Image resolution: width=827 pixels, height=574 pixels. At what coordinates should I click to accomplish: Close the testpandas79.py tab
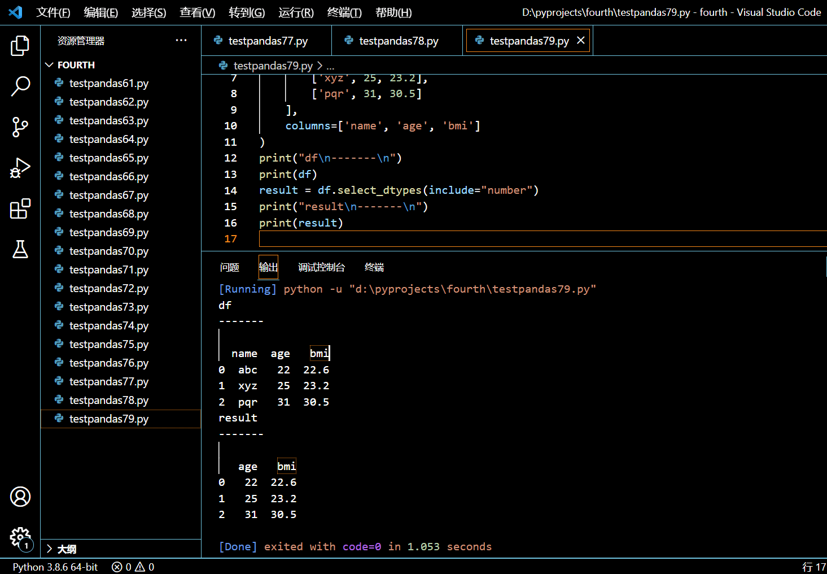pos(580,40)
